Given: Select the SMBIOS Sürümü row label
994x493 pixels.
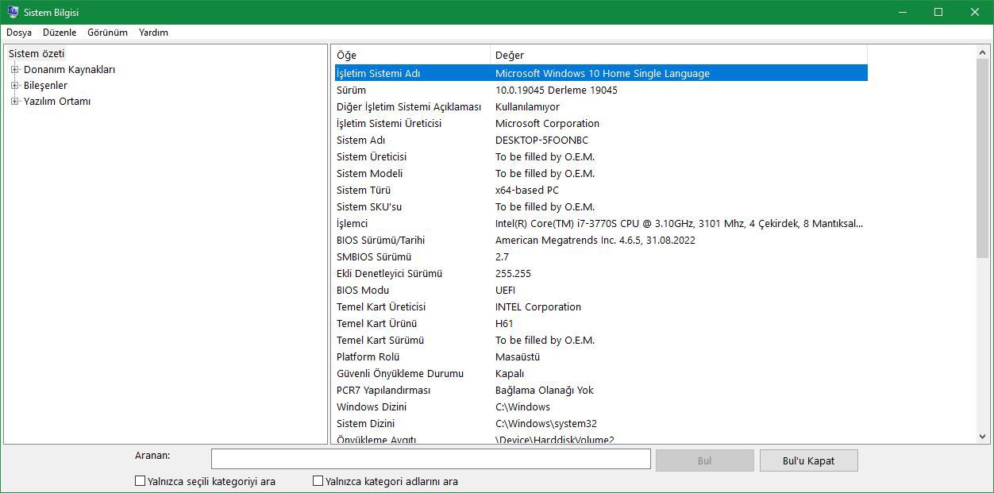Looking at the screenshot, I should 374,256.
